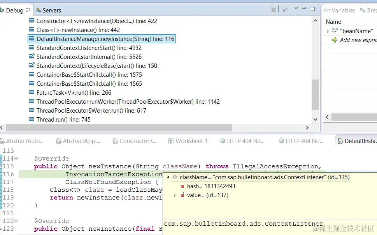The height and width of the screenshot is (235, 377).
Task: Minimize the Debug view panel
Action: [x=304, y=8]
